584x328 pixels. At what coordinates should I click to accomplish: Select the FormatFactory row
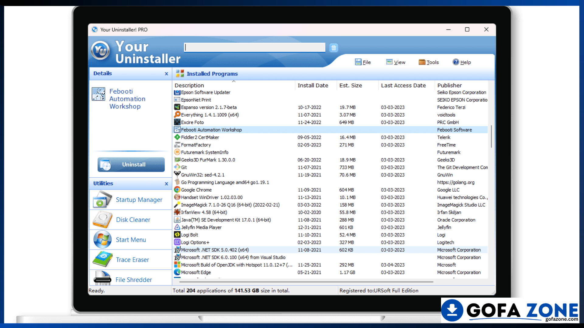(330, 145)
